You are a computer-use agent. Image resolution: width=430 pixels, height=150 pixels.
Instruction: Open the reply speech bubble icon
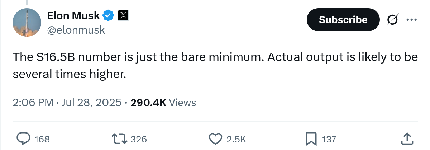pyautogui.click(x=23, y=139)
